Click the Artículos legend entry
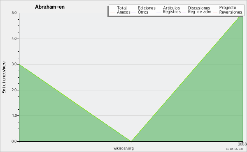The height and width of the screenshot is (152, 247). (171, 8)
